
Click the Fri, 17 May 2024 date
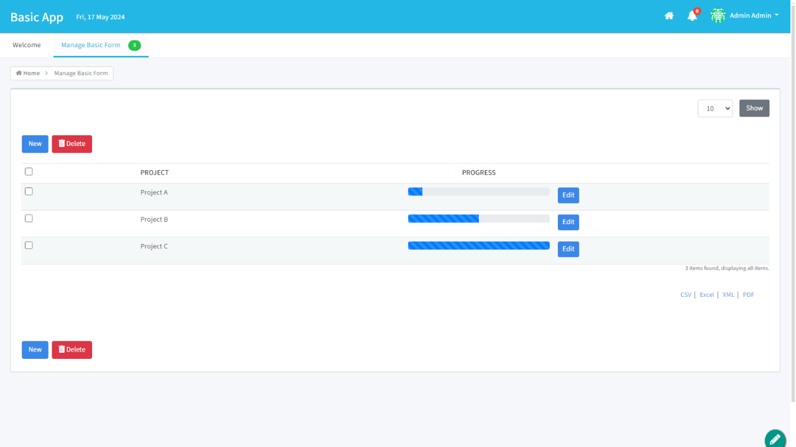(100, 17)
